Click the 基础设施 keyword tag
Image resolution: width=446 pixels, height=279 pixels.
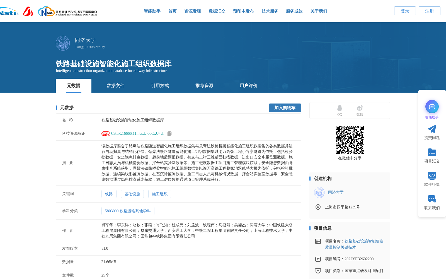tap(132, 194)
